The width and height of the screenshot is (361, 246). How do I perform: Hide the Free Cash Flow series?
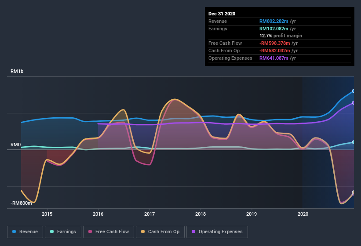(108, 232)
